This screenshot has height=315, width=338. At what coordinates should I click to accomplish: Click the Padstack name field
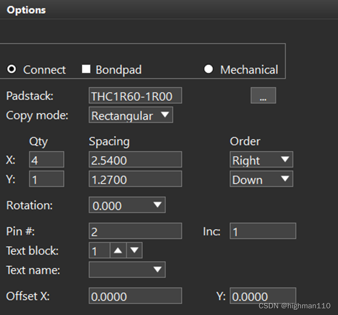point(135,96)
